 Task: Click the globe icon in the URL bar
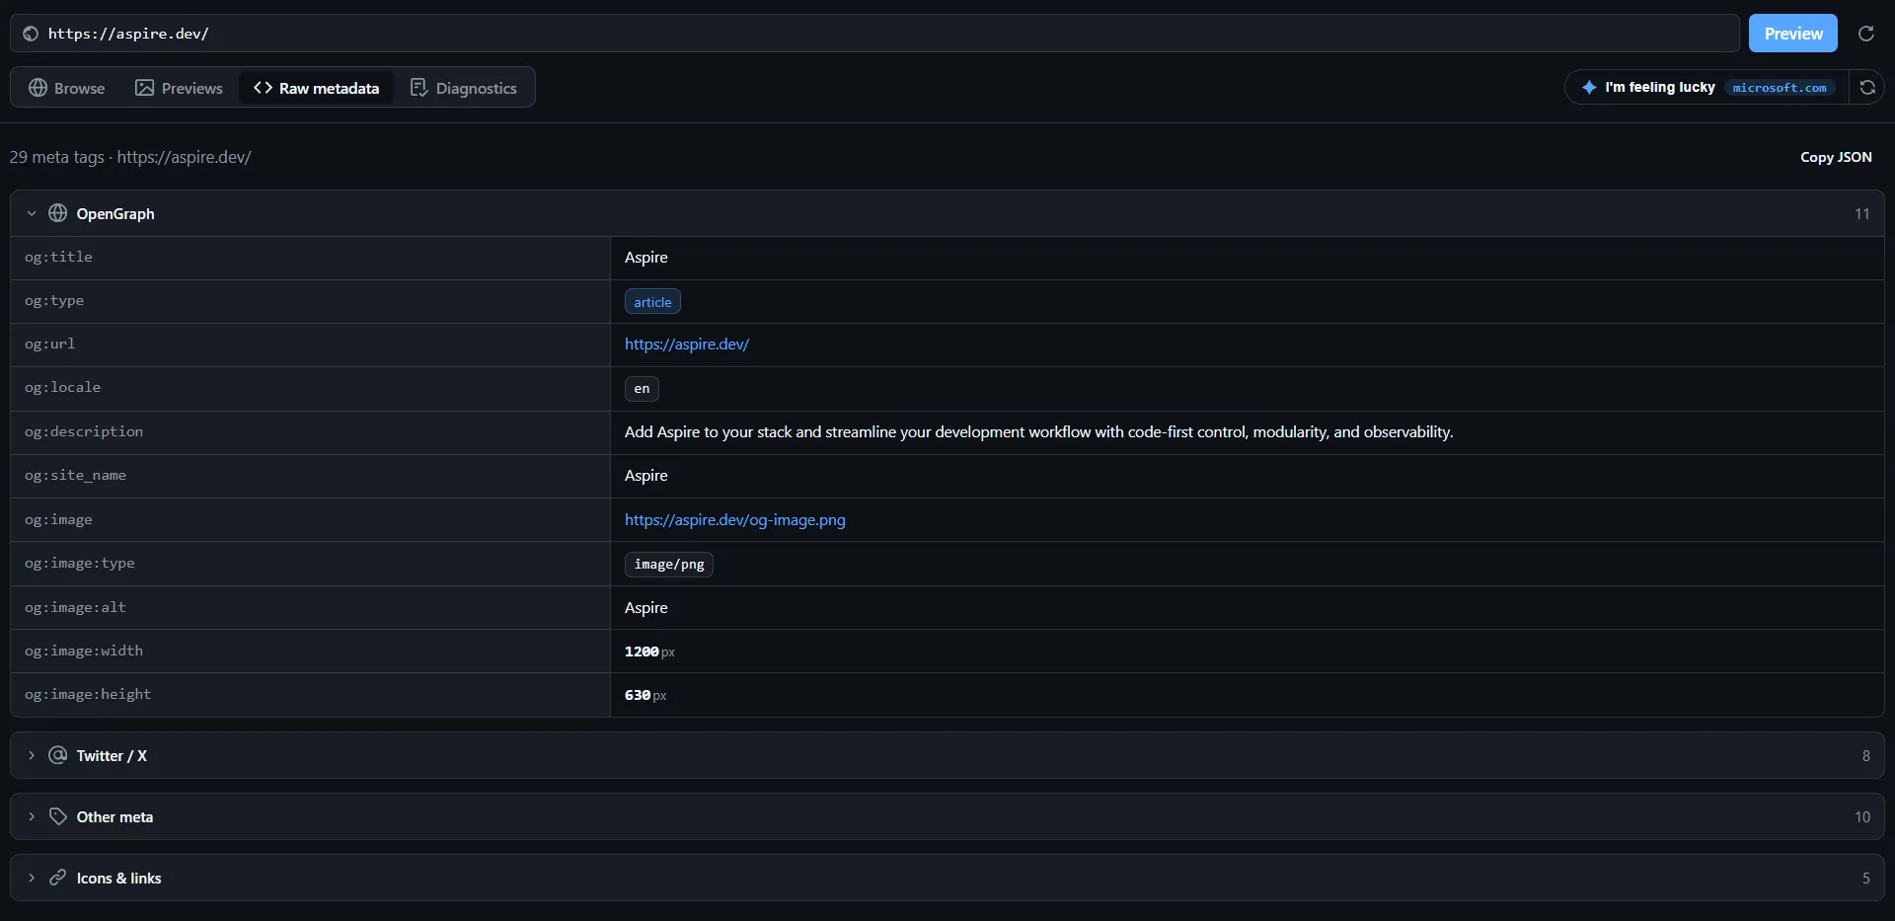[31, 34]
